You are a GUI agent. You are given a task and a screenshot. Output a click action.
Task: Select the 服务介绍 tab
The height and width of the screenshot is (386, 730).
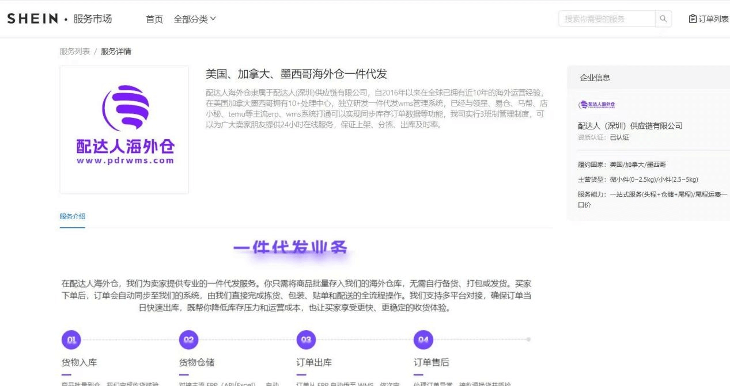coord(73,216)
